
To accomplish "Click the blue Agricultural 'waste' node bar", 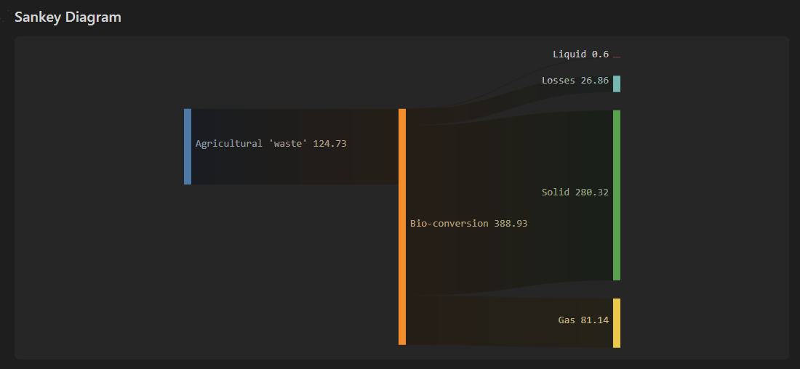I will (x=188, y=147).
